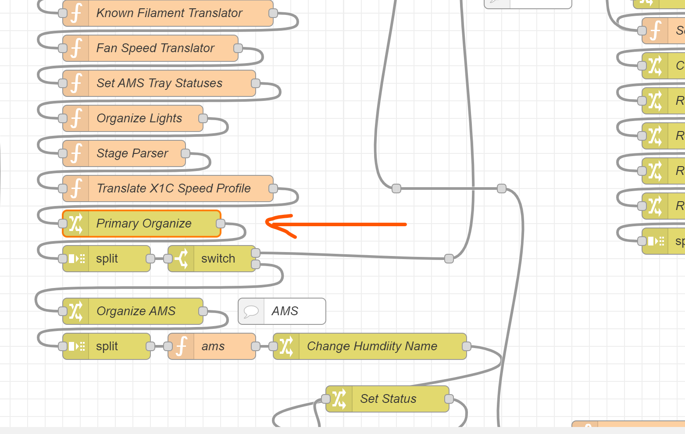Screen dimensions: 685x434
Task: Select the Organize Lights node label
Action: (x=139, y=118)
